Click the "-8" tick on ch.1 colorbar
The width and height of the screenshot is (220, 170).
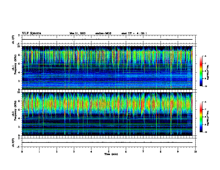point(205,71)
